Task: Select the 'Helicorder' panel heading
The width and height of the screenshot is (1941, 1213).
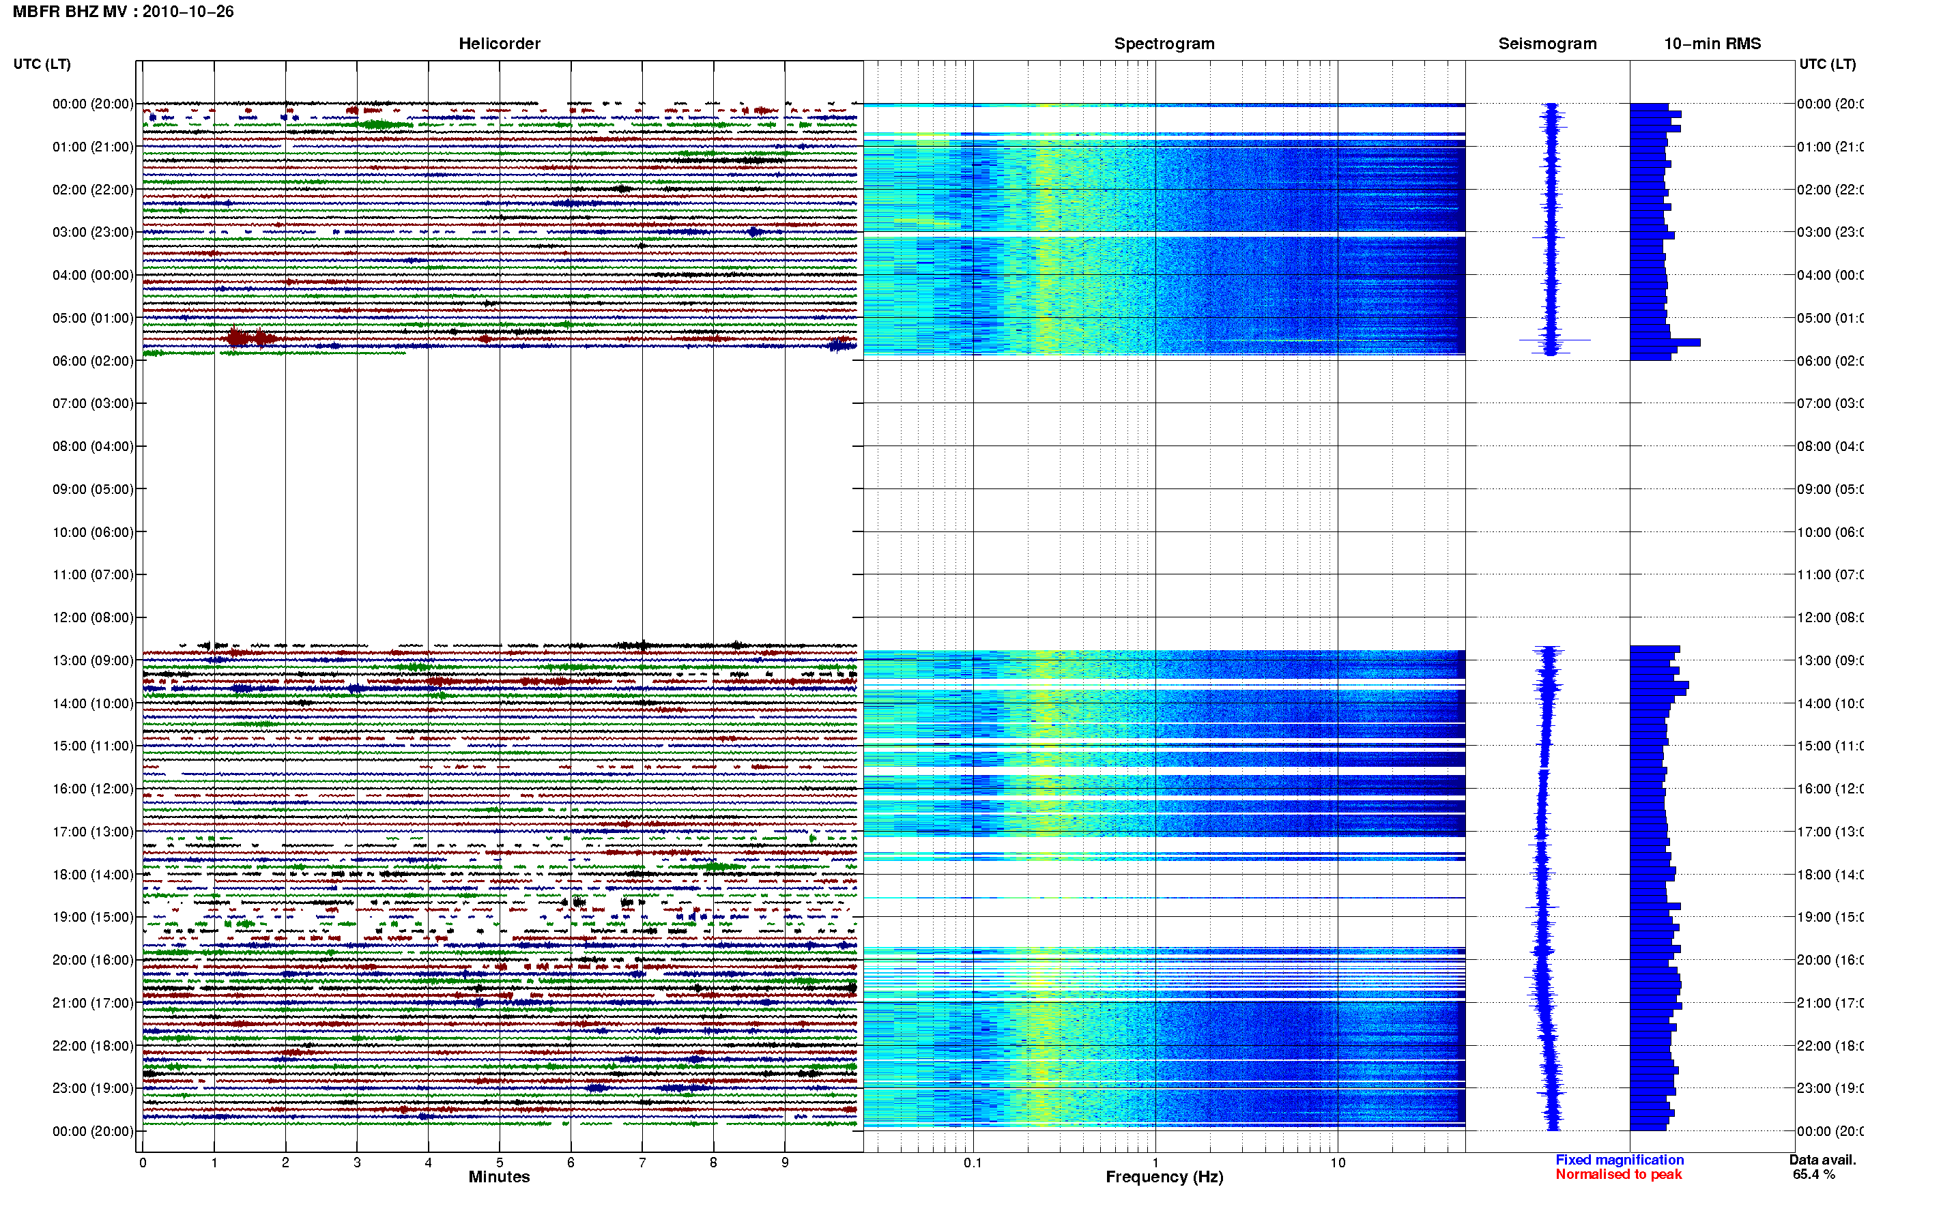Action: pyautogui.click(x=499, y=44)
